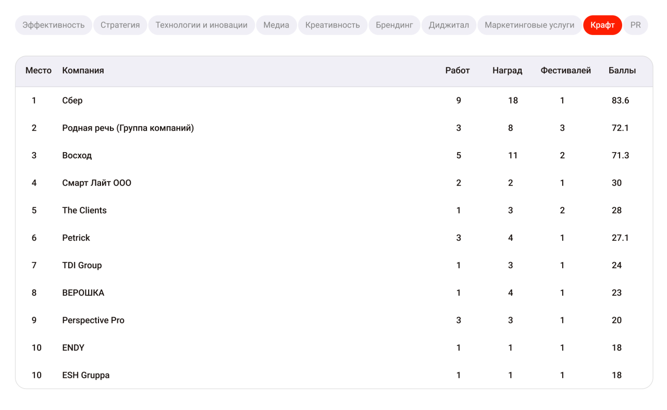Open the Стратегия category tab
Screen dimensions: 667x410
(120, 25)
